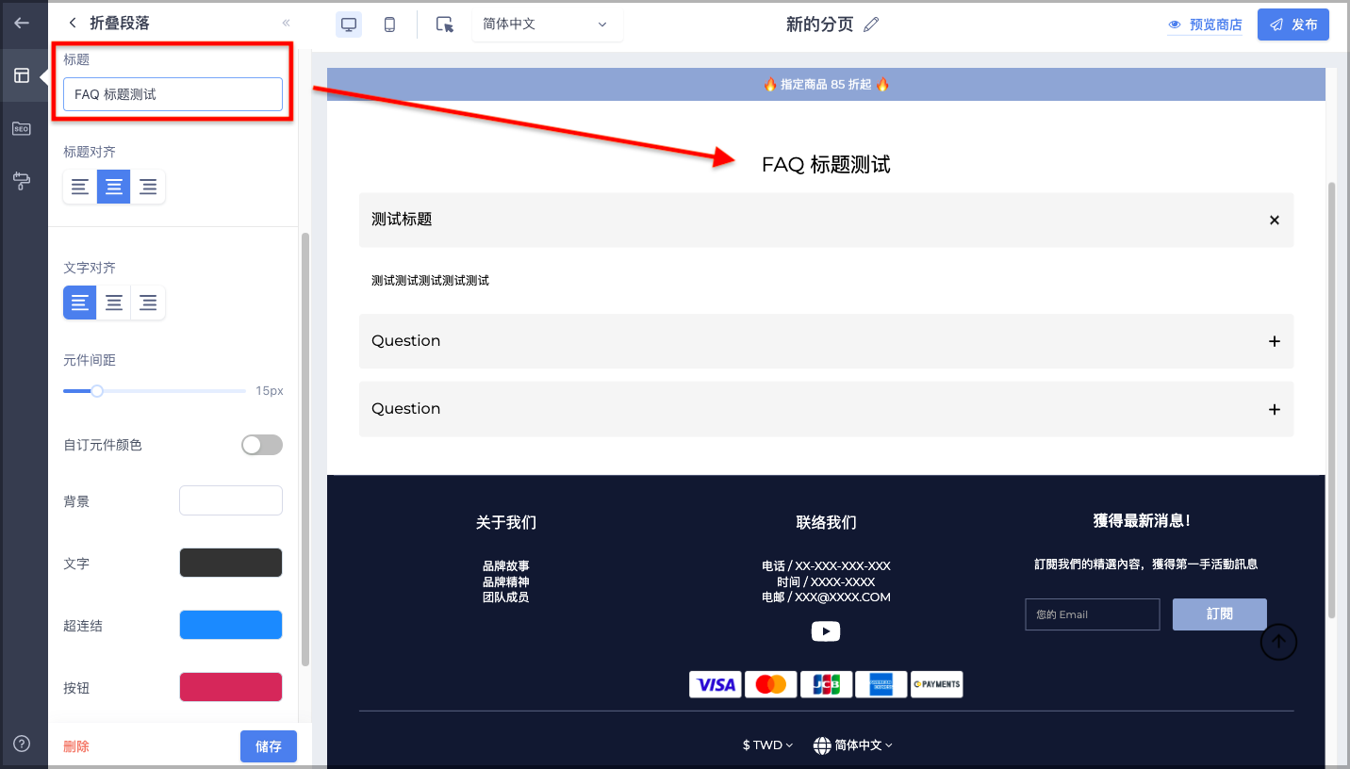Click the pencil icon beside 新的分页
Image resolution: width=1350 pixels, height=769 pixels.
tap(871, 25)
